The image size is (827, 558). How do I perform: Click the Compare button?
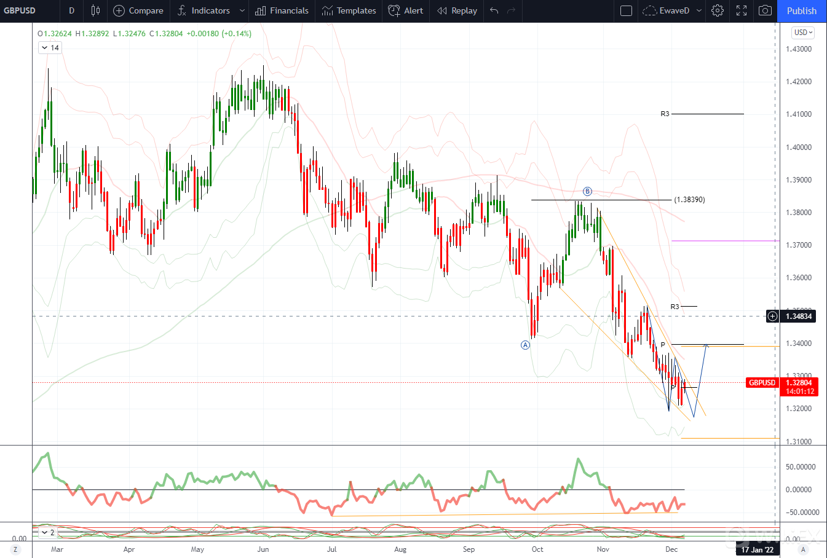(138, 10)
